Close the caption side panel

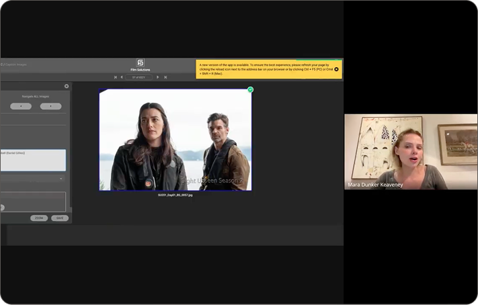pos(67,86)
